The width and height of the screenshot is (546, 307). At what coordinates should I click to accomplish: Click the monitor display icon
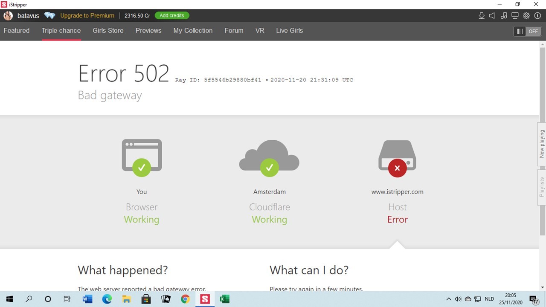point(515,16)
